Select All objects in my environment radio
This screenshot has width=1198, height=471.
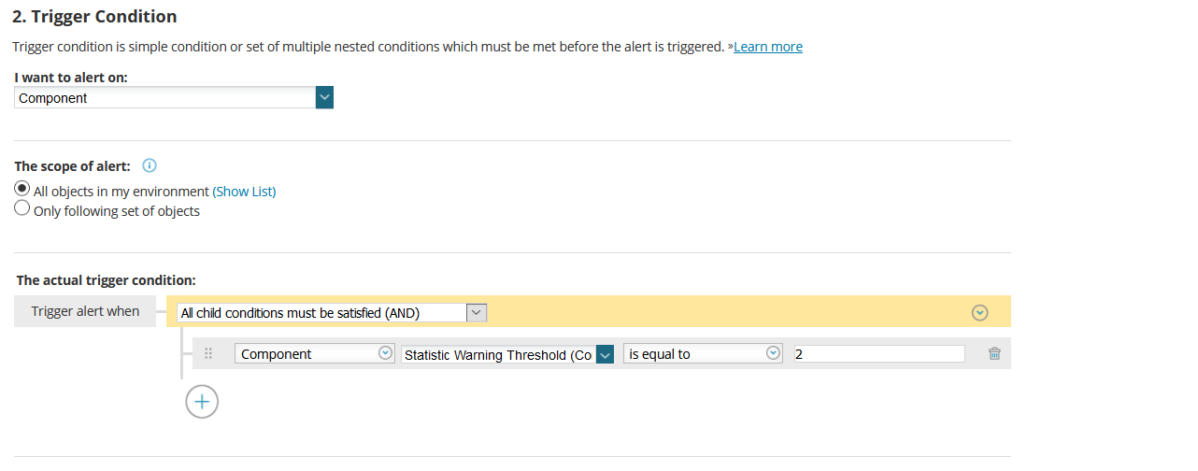coord(22,189)
